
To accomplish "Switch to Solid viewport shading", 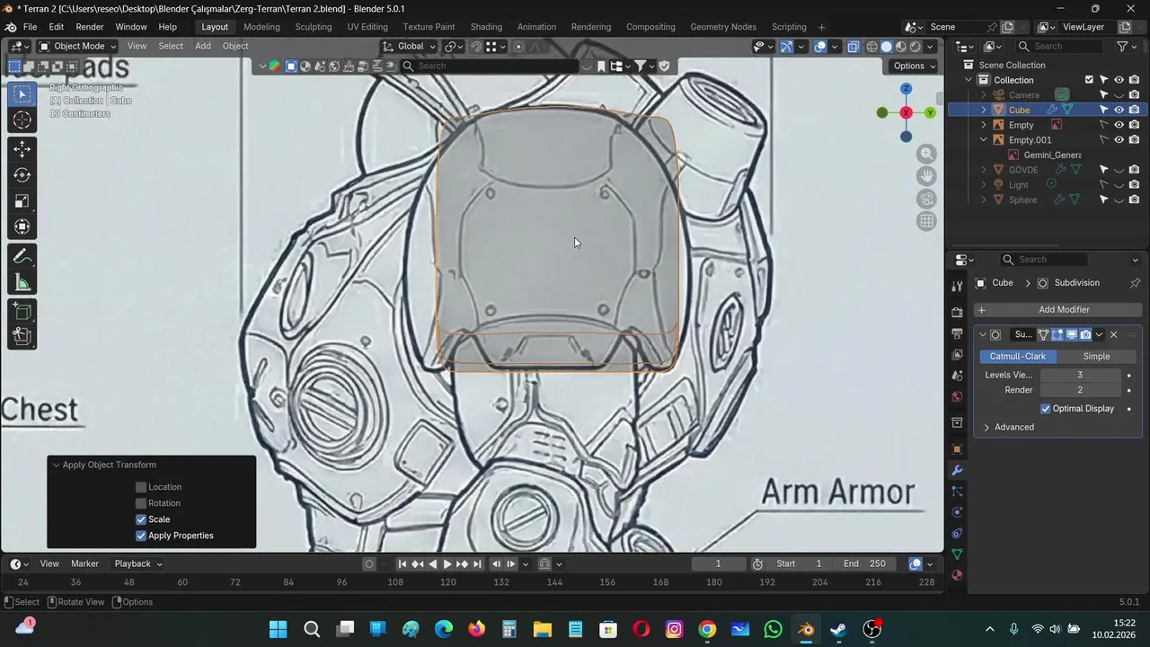I will (x=886, y=47).
